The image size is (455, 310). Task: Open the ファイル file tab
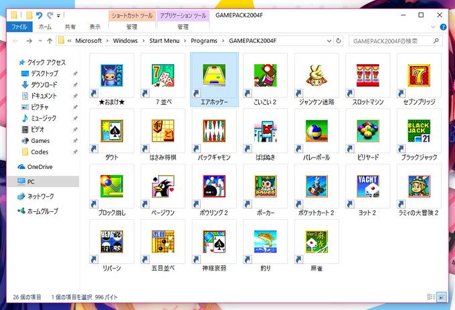click(19, 27)
